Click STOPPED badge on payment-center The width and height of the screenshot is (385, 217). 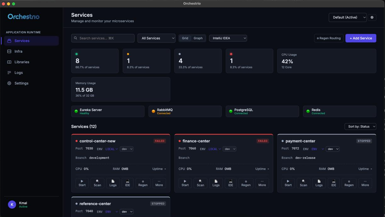pos(364,141)
